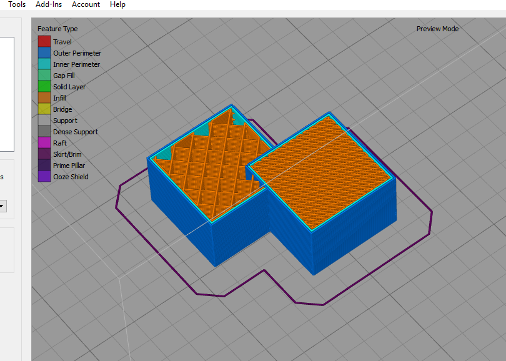Open the Account menu
The image size is (506, 361).
86,4
